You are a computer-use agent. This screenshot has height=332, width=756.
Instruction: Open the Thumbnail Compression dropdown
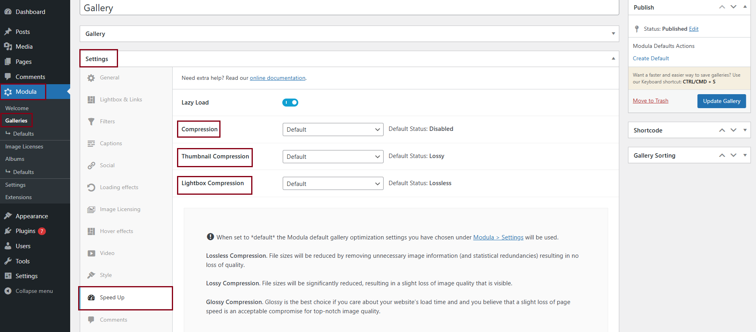(x=333, y=157)
